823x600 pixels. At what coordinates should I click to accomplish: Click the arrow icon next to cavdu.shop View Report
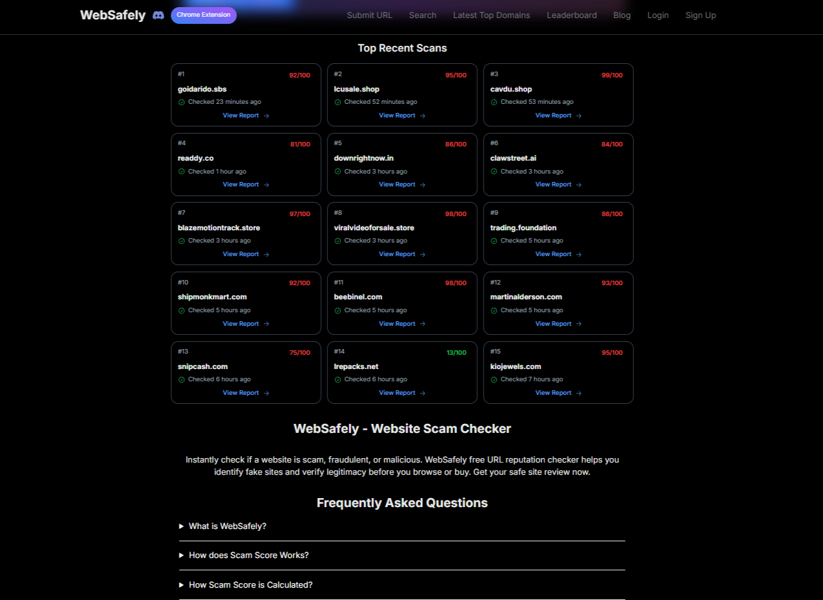coord(578,115)
